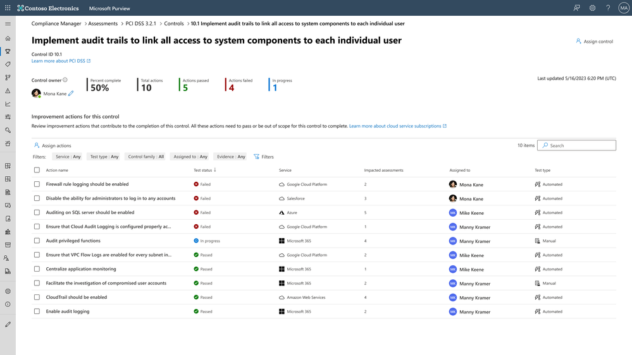632x355 pixels.
Task: Click the pencil customize icon at sidebar bottom
Action: (x=8, y=325)
